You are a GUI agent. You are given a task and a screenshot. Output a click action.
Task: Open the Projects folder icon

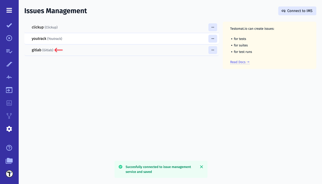pos(9,161)
